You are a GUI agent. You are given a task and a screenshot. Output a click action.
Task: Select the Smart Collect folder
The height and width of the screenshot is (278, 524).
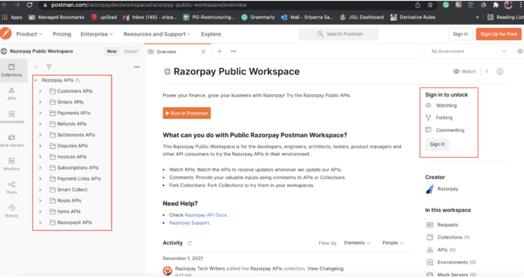[x=72, y=189]
